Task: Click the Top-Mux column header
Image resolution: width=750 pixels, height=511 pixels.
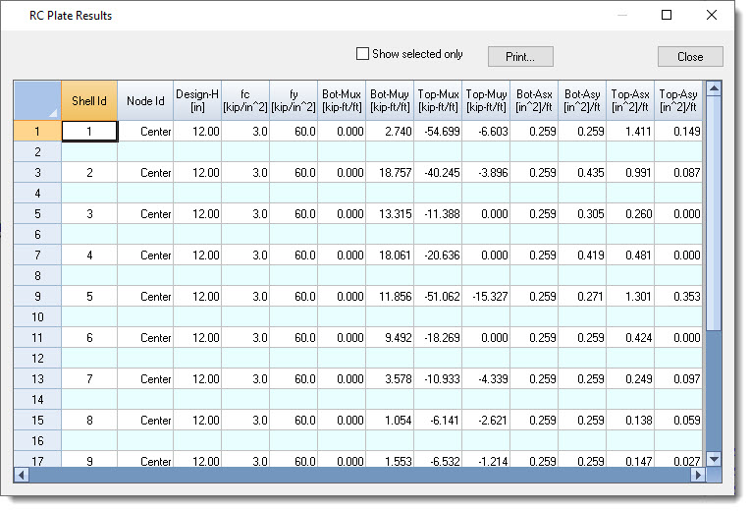Action: tap(438, 100)
